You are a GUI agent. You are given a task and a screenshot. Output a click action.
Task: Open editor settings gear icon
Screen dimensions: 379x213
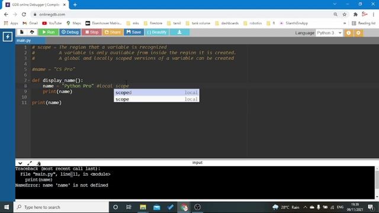[358, 33]
